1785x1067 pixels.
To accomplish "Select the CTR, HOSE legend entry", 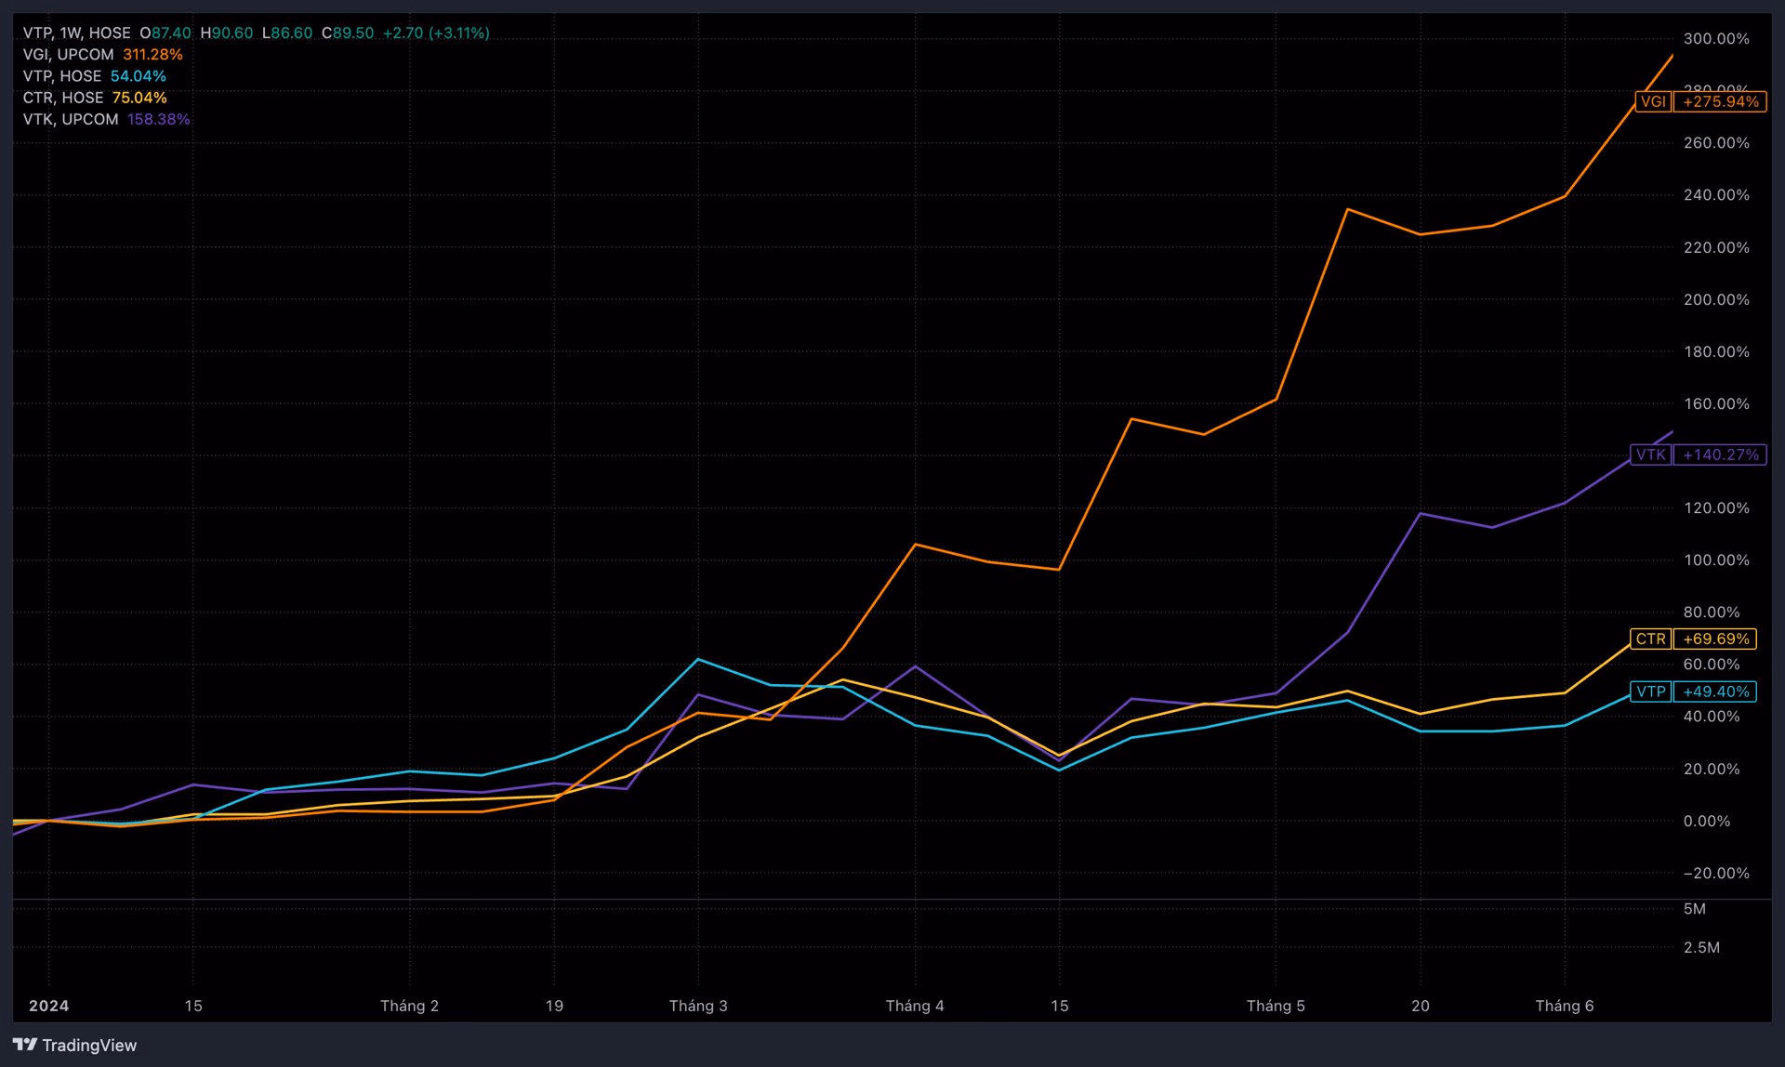I will tap(63, 98).
